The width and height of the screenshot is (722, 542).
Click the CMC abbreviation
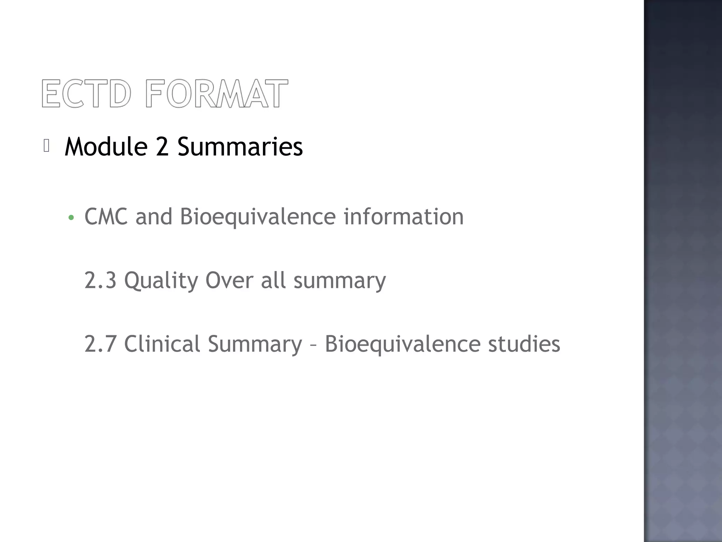[106, 216]
